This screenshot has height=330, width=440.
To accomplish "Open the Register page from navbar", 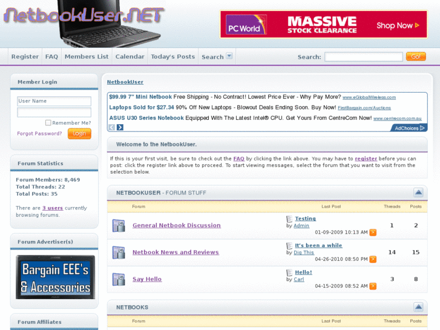I will point(25,56).
